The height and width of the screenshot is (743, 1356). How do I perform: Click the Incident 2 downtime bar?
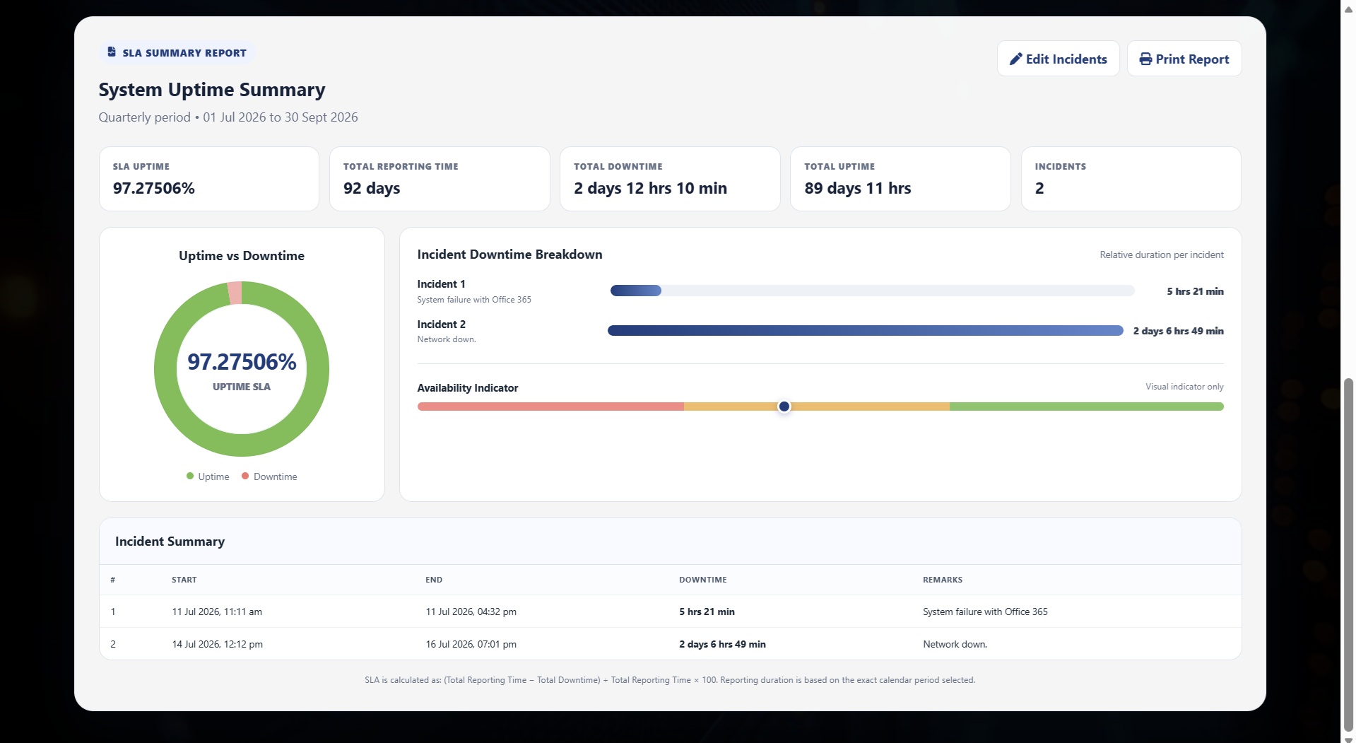click(866, 331)
